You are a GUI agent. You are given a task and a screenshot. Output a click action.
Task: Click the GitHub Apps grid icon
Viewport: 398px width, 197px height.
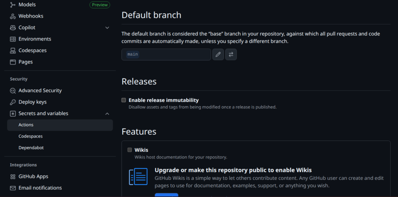coord(13,176)
